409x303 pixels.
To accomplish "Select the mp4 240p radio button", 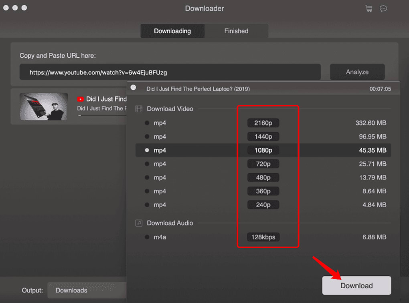I will coord(147,205).
